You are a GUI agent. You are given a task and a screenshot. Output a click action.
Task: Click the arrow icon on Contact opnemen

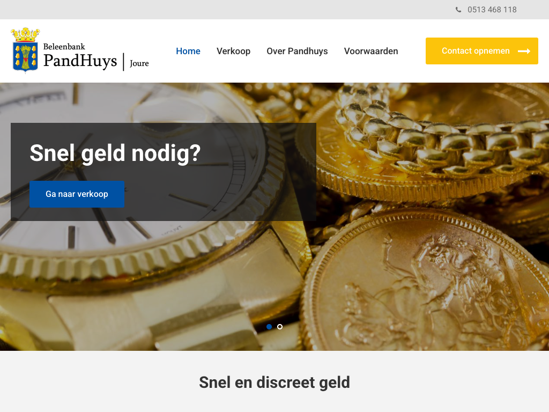pyautogui.click(x=524, y=51)
